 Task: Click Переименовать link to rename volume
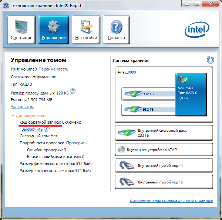click(53, 69)
